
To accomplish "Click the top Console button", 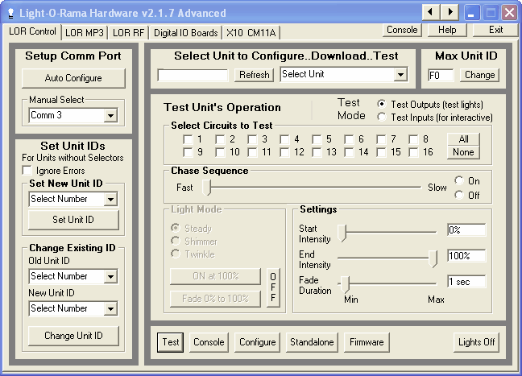I will [402, 30].
